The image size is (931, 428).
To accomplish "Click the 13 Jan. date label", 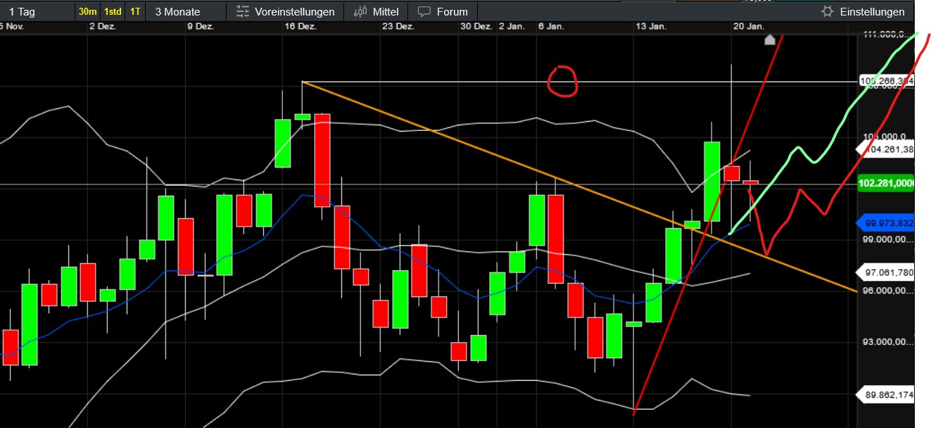I will [x=651, y=26].
